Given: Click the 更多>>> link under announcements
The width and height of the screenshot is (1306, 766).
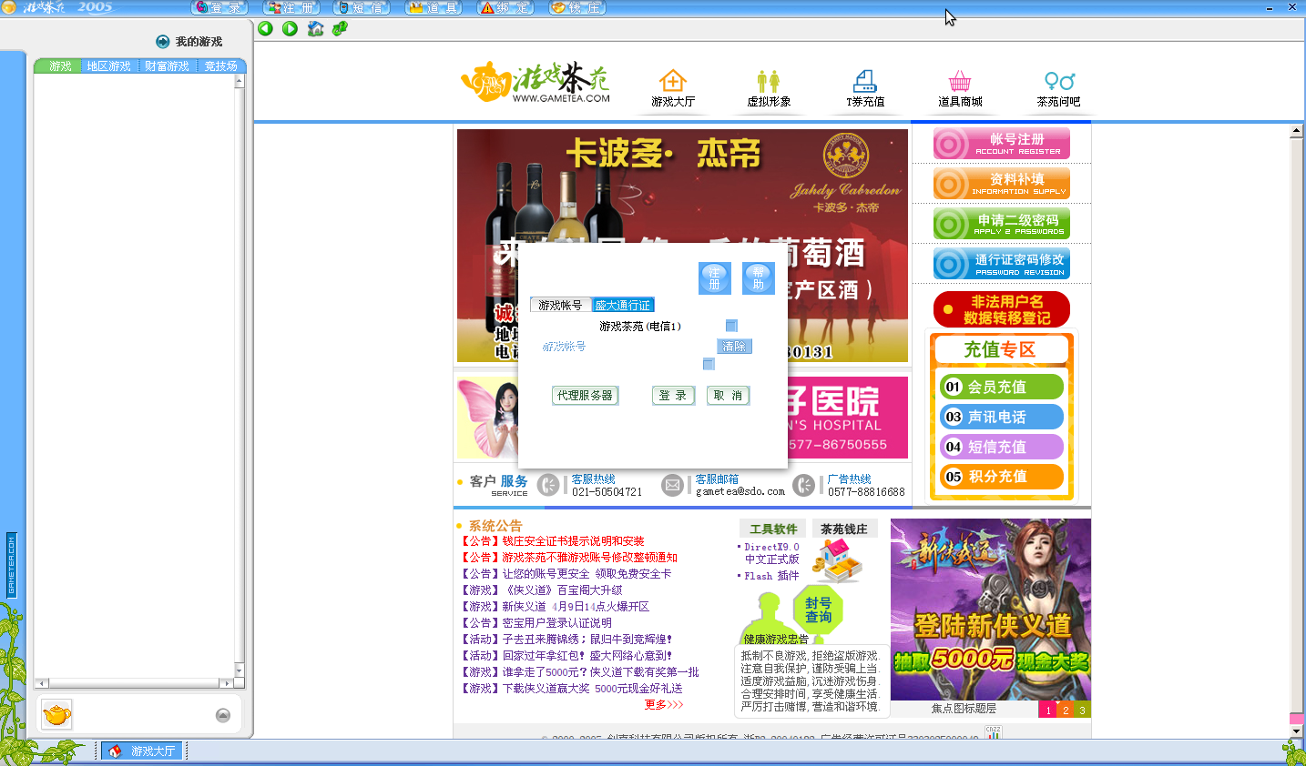Looking at the screenshot, I should pos(663,705).
